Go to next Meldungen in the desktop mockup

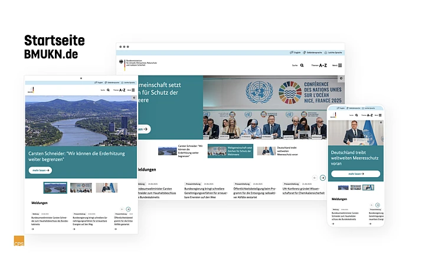tap(322, 178)
